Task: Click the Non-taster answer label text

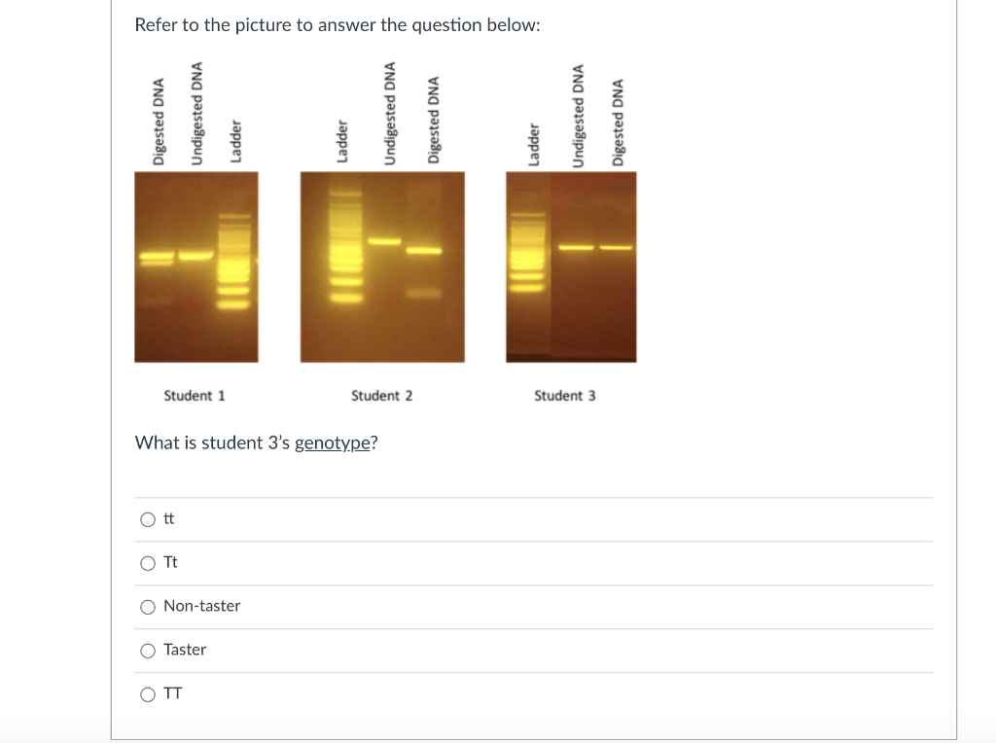Action: click(x=201, y=606)
